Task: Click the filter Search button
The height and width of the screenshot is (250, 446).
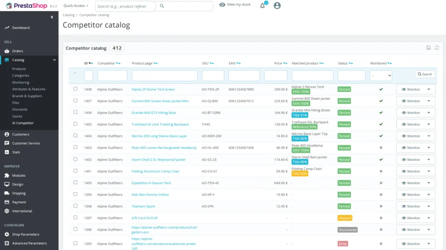Action: 425,74
